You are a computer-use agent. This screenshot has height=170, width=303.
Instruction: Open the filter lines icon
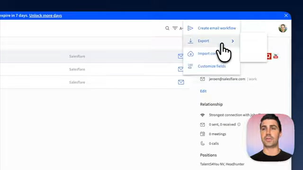point(175,28)
